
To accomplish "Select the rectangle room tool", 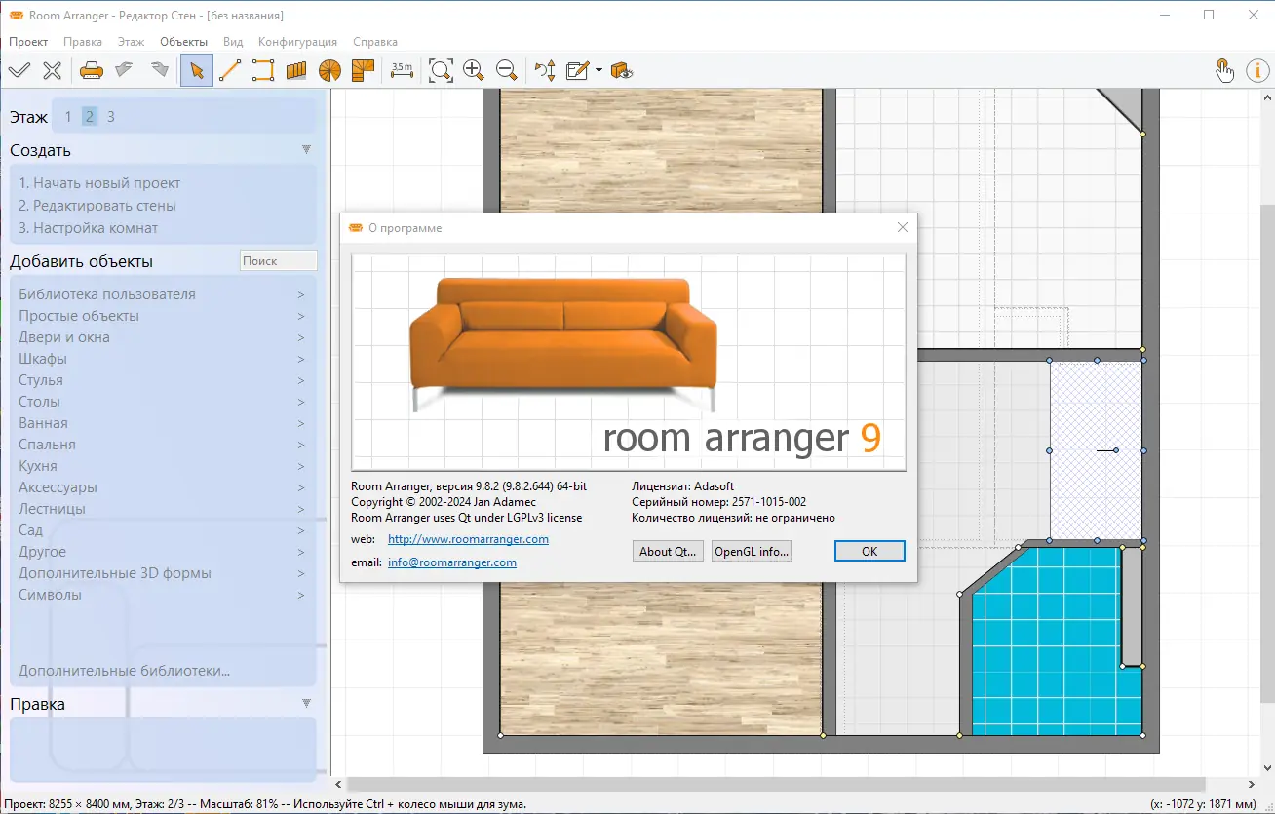I will [263, 70].
